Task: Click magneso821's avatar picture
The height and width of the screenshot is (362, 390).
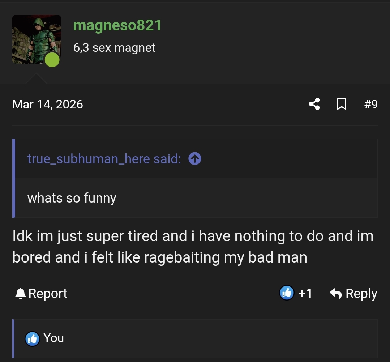Action: pyautogui.click(x=37, y=39)
